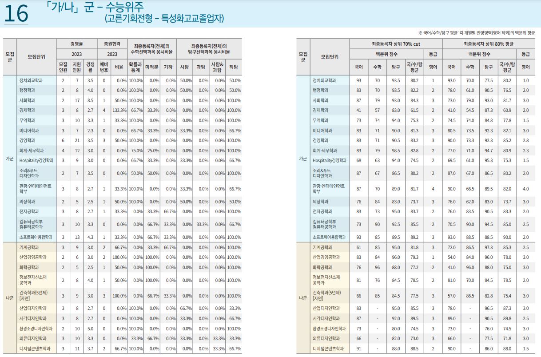Click the footnote starting with '※ 국어/수학/탐구 평균'
Screen dimensions: 541x357
click(x=477, y=33)
